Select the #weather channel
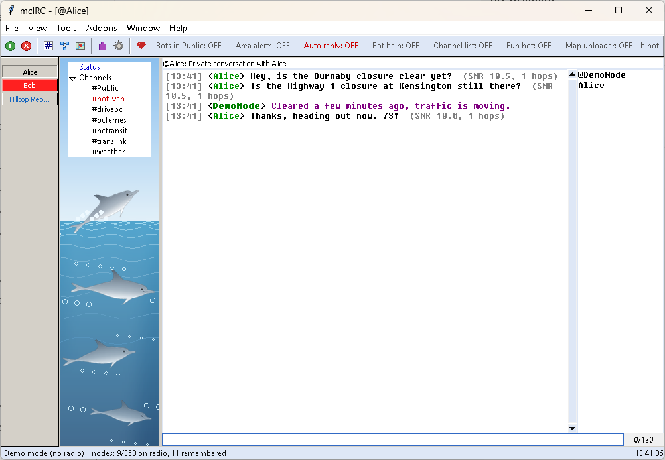 pos(109,152)
